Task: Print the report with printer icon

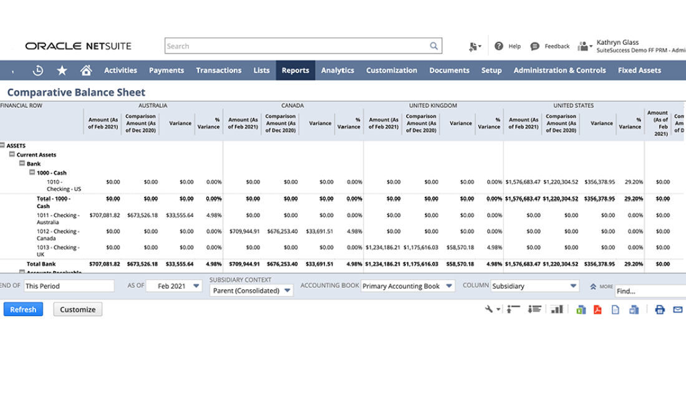Action: click(660, 310)
